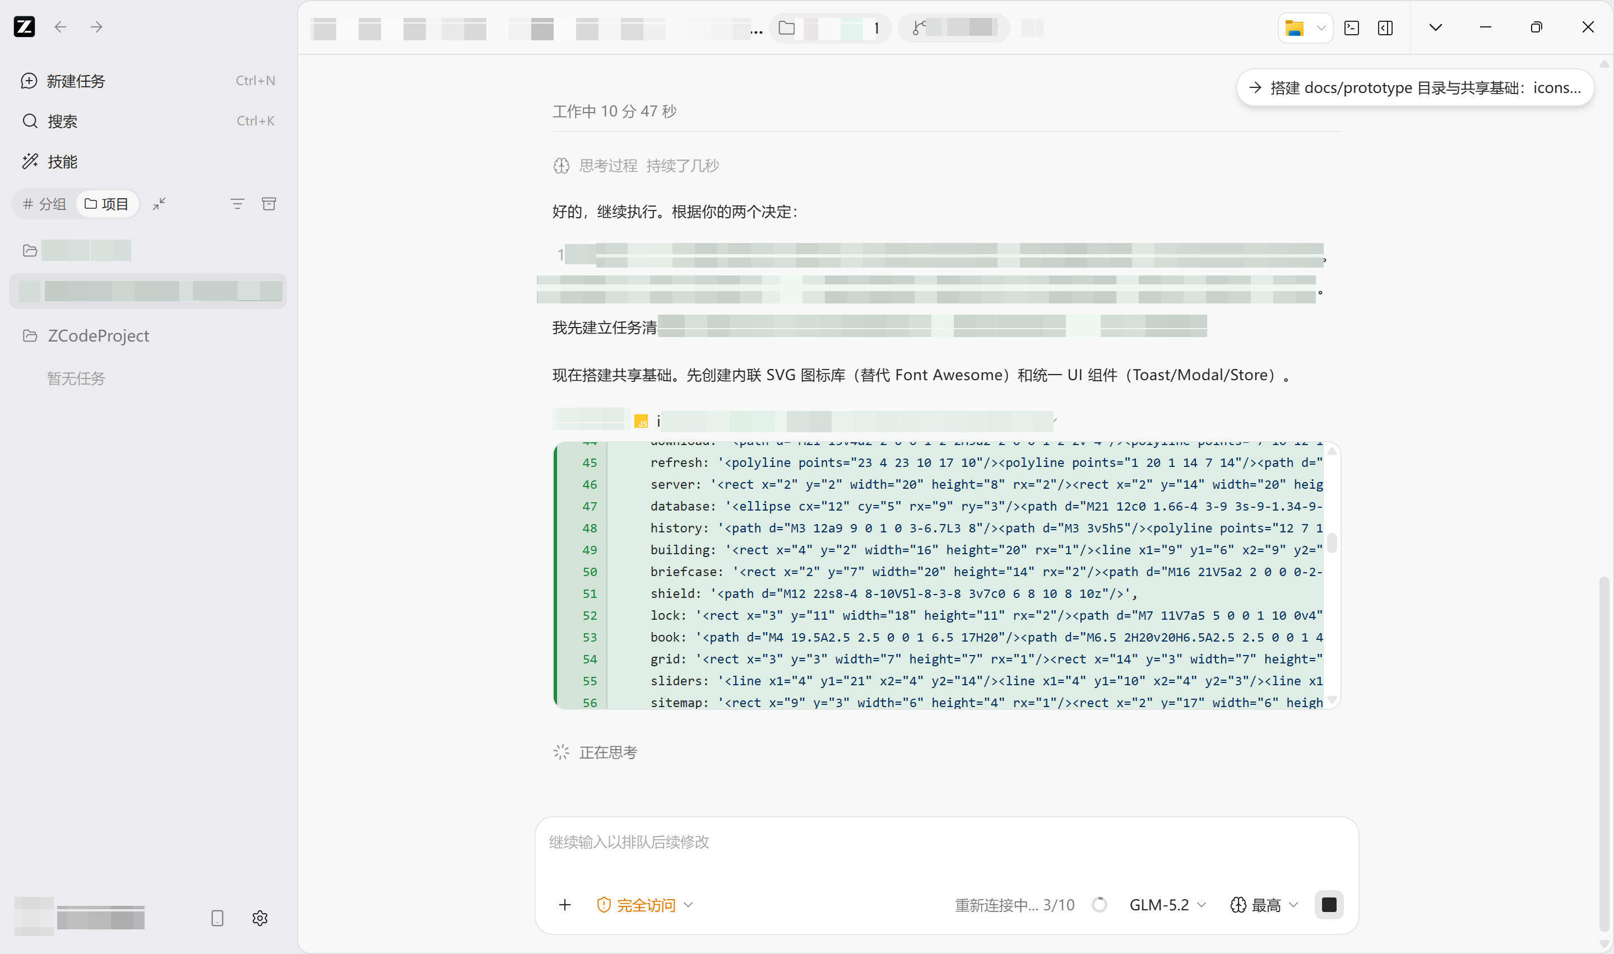
Task: Expand the title bar chevron menu
Action: click(x=1435, y=27)
